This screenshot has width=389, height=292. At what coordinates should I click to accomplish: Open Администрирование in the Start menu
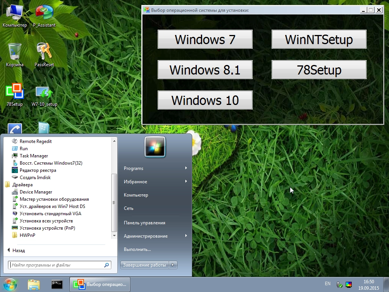(145, 236)
